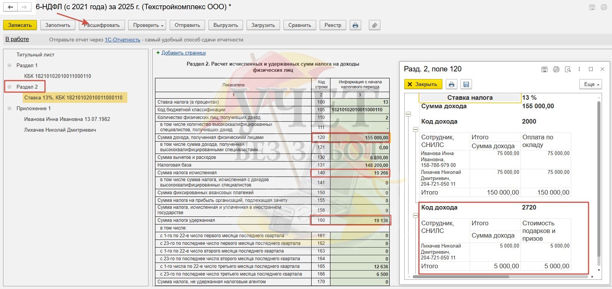Click the plus icon for adding a page
612x289 pixels.
point(158,53)
